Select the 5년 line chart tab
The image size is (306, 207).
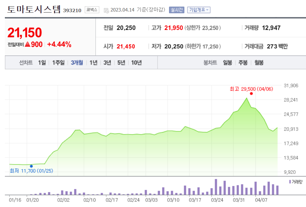pyautogui.click(x=121, y=63)
